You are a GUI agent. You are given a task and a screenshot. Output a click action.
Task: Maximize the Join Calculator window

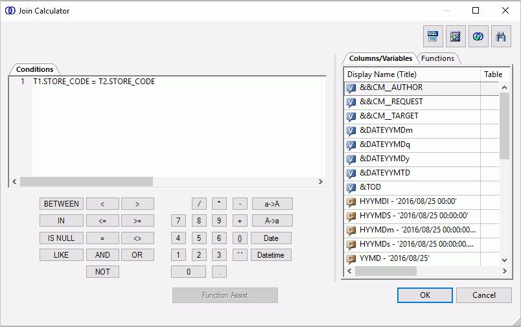[476, 10]
